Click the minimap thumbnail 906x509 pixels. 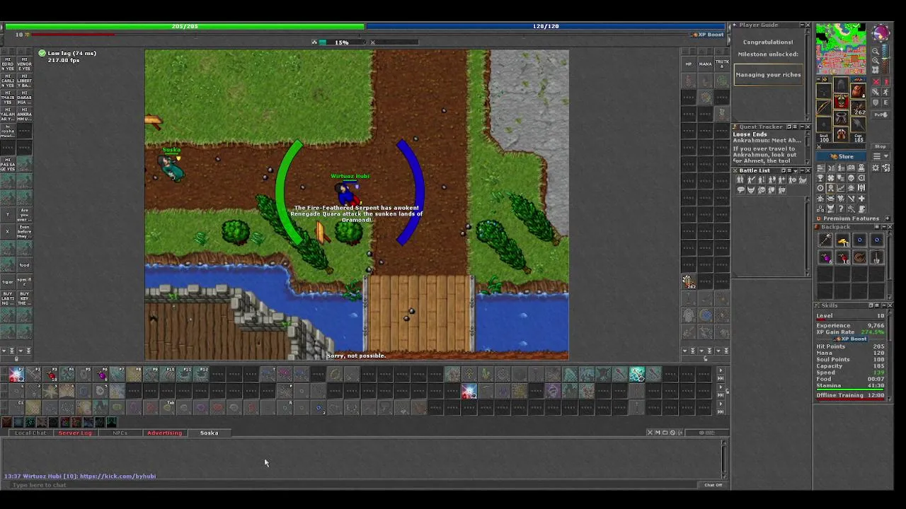pyautogui.click(x=841, y=49)
